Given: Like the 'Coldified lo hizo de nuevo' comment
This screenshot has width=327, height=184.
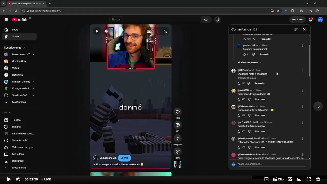Looking at the screenshot, I should [x=239, y=131].
